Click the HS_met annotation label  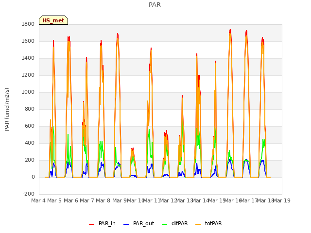click(x=53, y=20)
